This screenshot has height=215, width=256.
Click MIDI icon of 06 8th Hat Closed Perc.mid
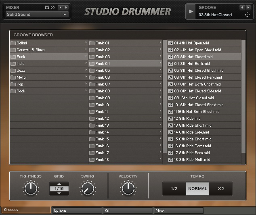170,77
